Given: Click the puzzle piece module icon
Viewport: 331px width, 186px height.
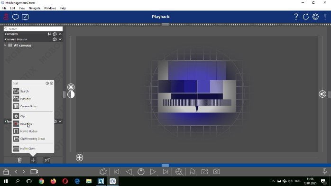Looking at the screenshot, I should point(103,172).
